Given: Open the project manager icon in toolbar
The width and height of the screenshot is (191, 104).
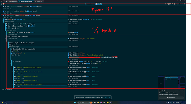Looking at the screenshot, I should click(x=2, y=4).
